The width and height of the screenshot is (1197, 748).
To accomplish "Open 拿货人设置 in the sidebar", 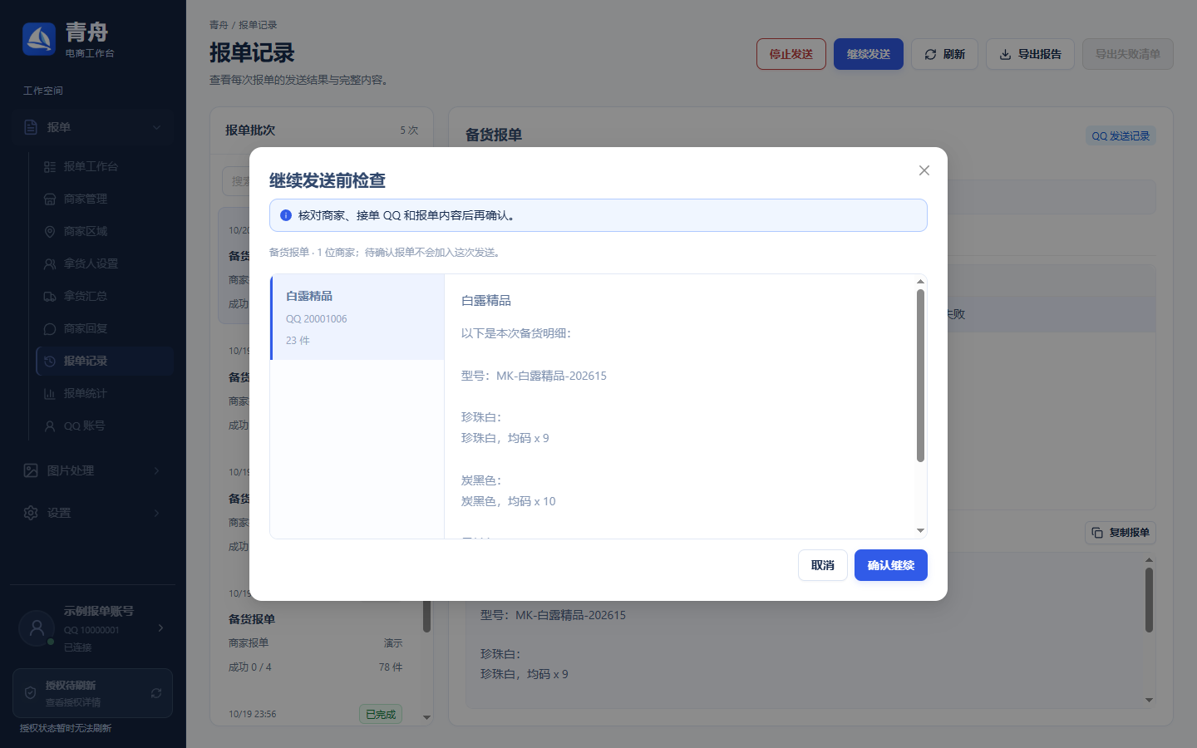I will [x=105, y=263].
